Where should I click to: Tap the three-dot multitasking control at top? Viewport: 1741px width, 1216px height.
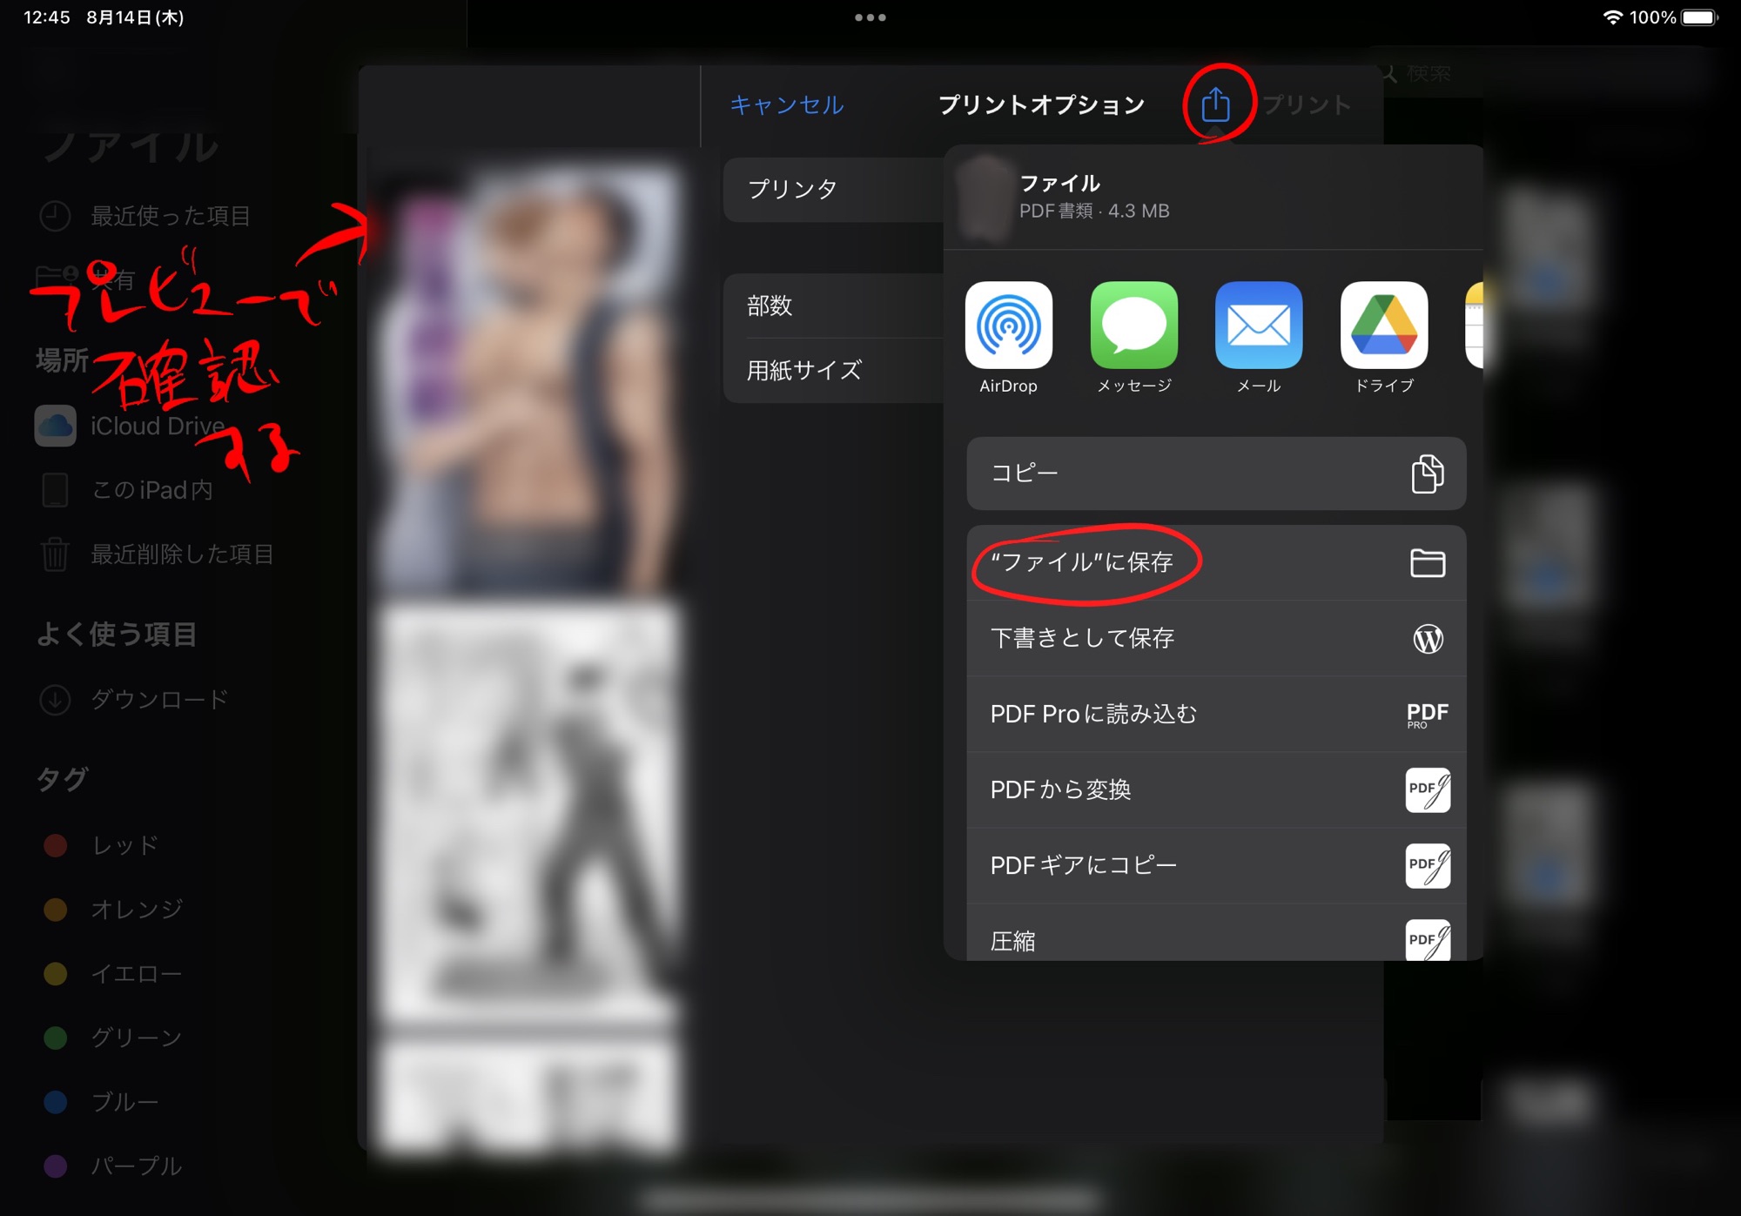click(x=870, y=17)
